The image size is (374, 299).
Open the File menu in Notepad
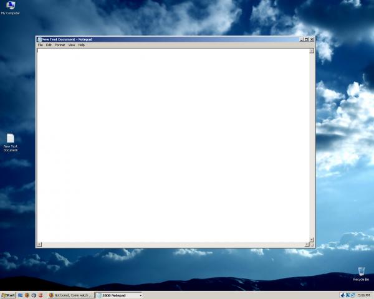tap(41, 45)
